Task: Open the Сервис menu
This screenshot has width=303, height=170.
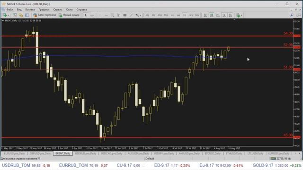Action: pyautogui.click(x=58, y=9)
